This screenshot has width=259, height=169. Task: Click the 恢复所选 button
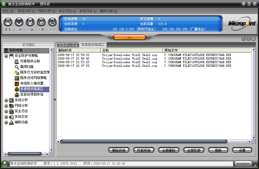coord(144,150)
